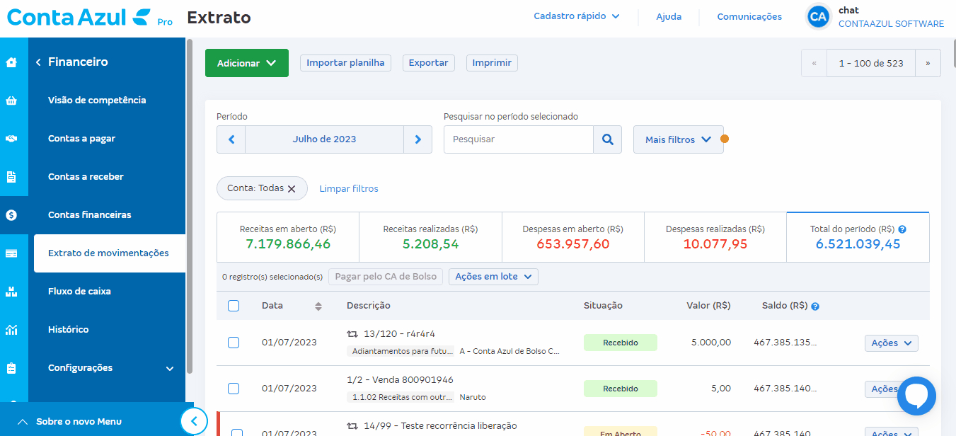Click the Imprimir button
The width and height of the screenshot is (956, 436).
tap(492, 63)
